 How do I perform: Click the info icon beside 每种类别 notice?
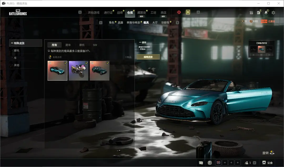[x=49, y=51]
